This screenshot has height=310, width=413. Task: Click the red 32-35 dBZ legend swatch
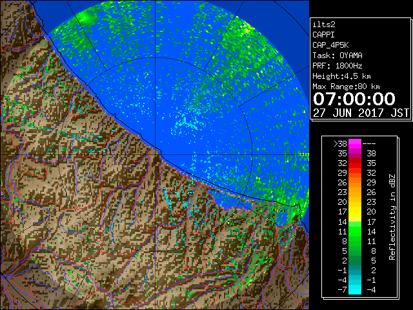click(x=355, y=163)
